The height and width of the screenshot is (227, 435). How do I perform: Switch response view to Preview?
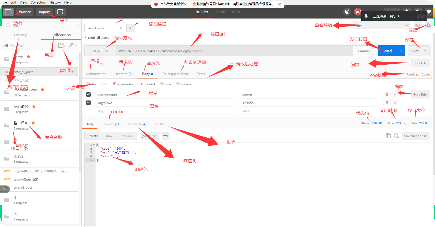pyautogui.click(x=127, y=136)
